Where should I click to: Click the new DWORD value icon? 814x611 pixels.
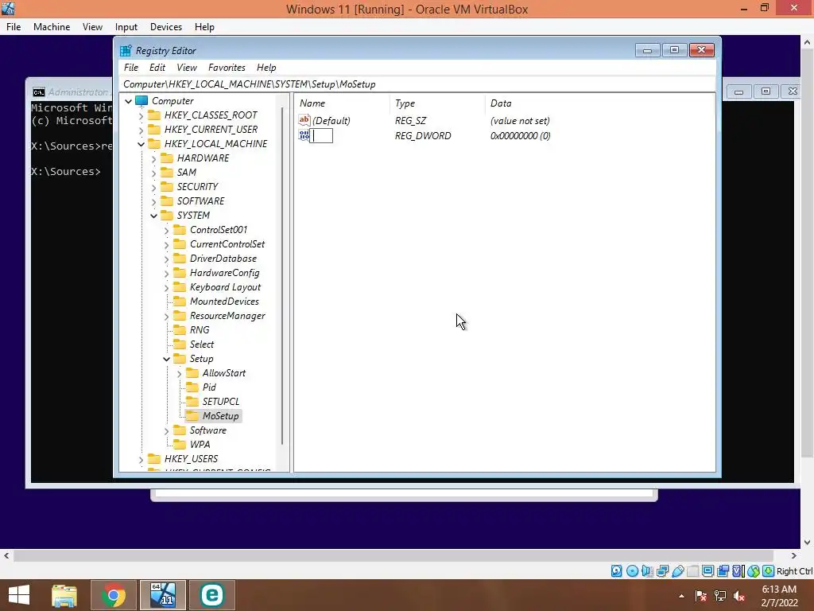304,135
